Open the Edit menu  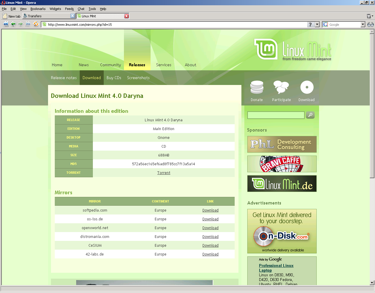click(13, 9)
